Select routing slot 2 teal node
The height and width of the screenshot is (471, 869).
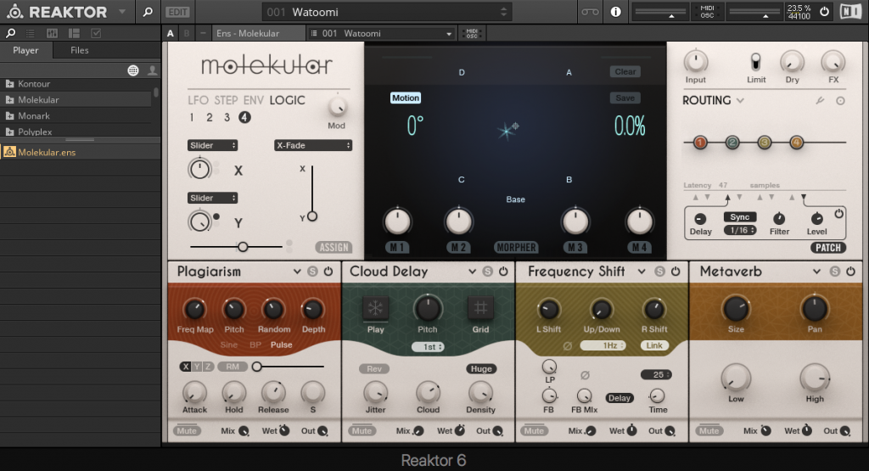tap(732, 143)
